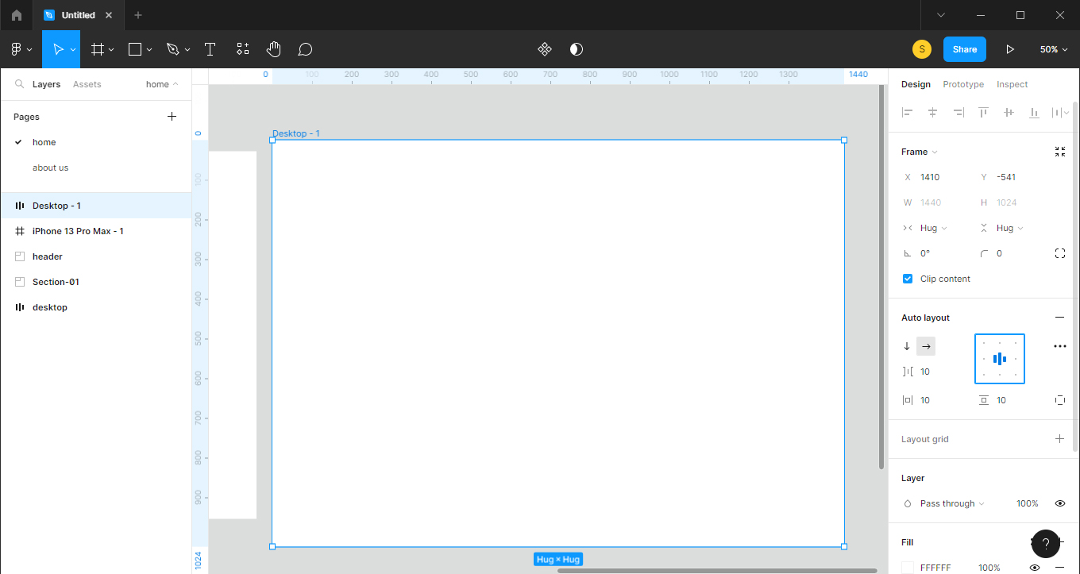
Task: Click the search icon in Layers panel
Action: (19, 84)
